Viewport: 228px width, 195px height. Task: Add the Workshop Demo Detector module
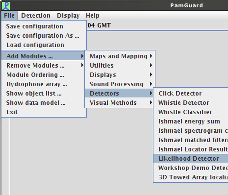(191, 168)
